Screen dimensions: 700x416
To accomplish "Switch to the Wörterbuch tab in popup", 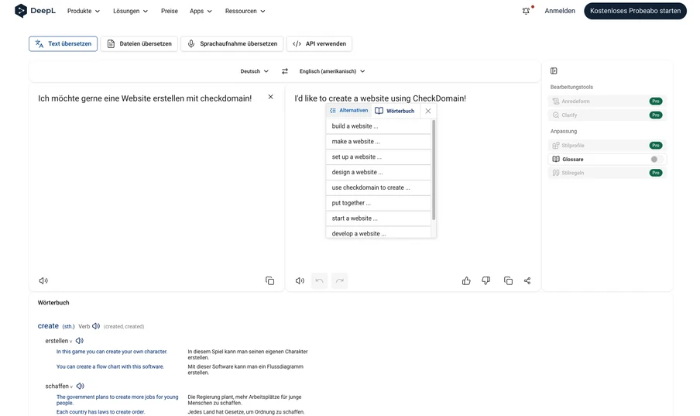I will 395,111.
